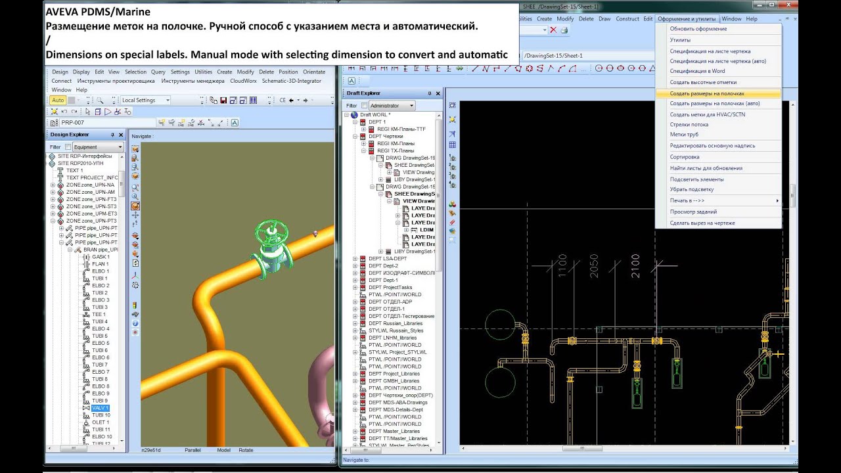The height and width of the screenshot is (473, 841).
Task: Click the layout windows icon right of save
Action: click(x=233, y=101)
